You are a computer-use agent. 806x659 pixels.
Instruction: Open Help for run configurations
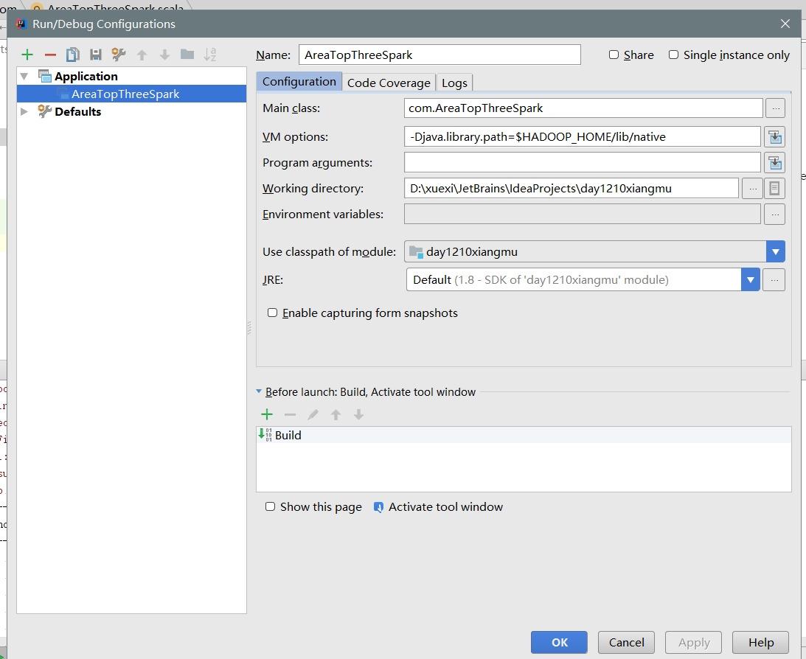pos(760,642)
